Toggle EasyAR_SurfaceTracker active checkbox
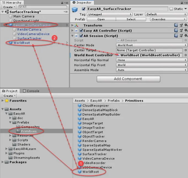 84,9
